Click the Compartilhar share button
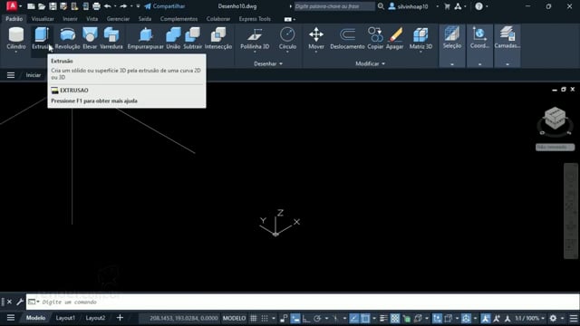580x326 pixels. [165, 6]
